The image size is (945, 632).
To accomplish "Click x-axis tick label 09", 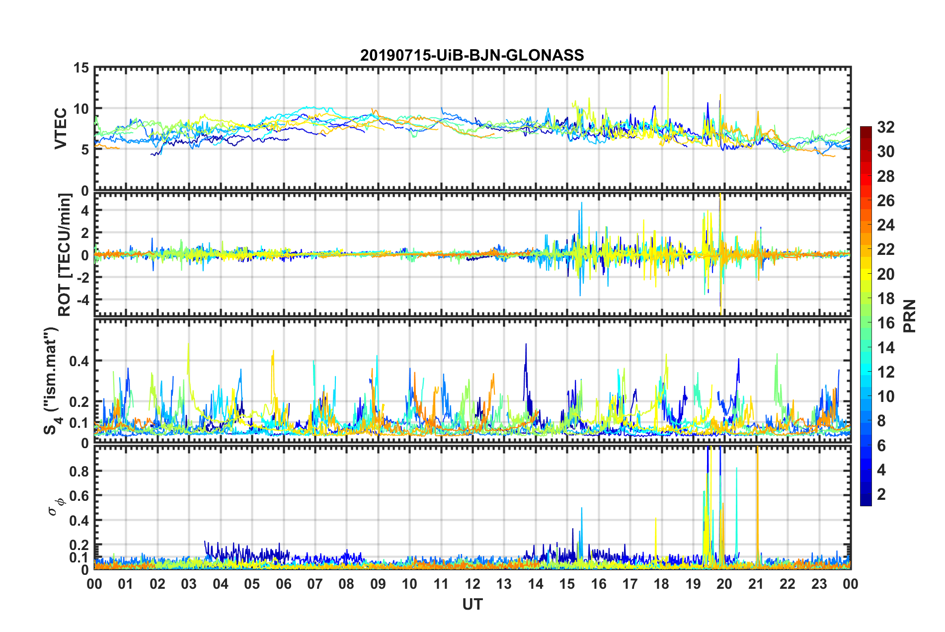I will pos(378,584).
